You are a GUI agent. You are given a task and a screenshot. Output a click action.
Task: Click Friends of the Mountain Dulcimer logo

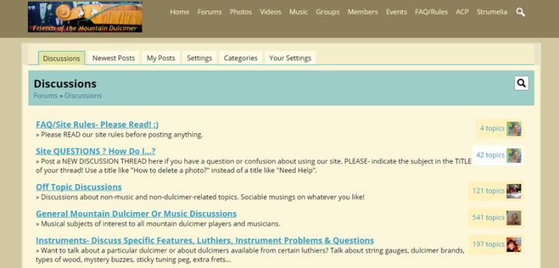point(85,17)
